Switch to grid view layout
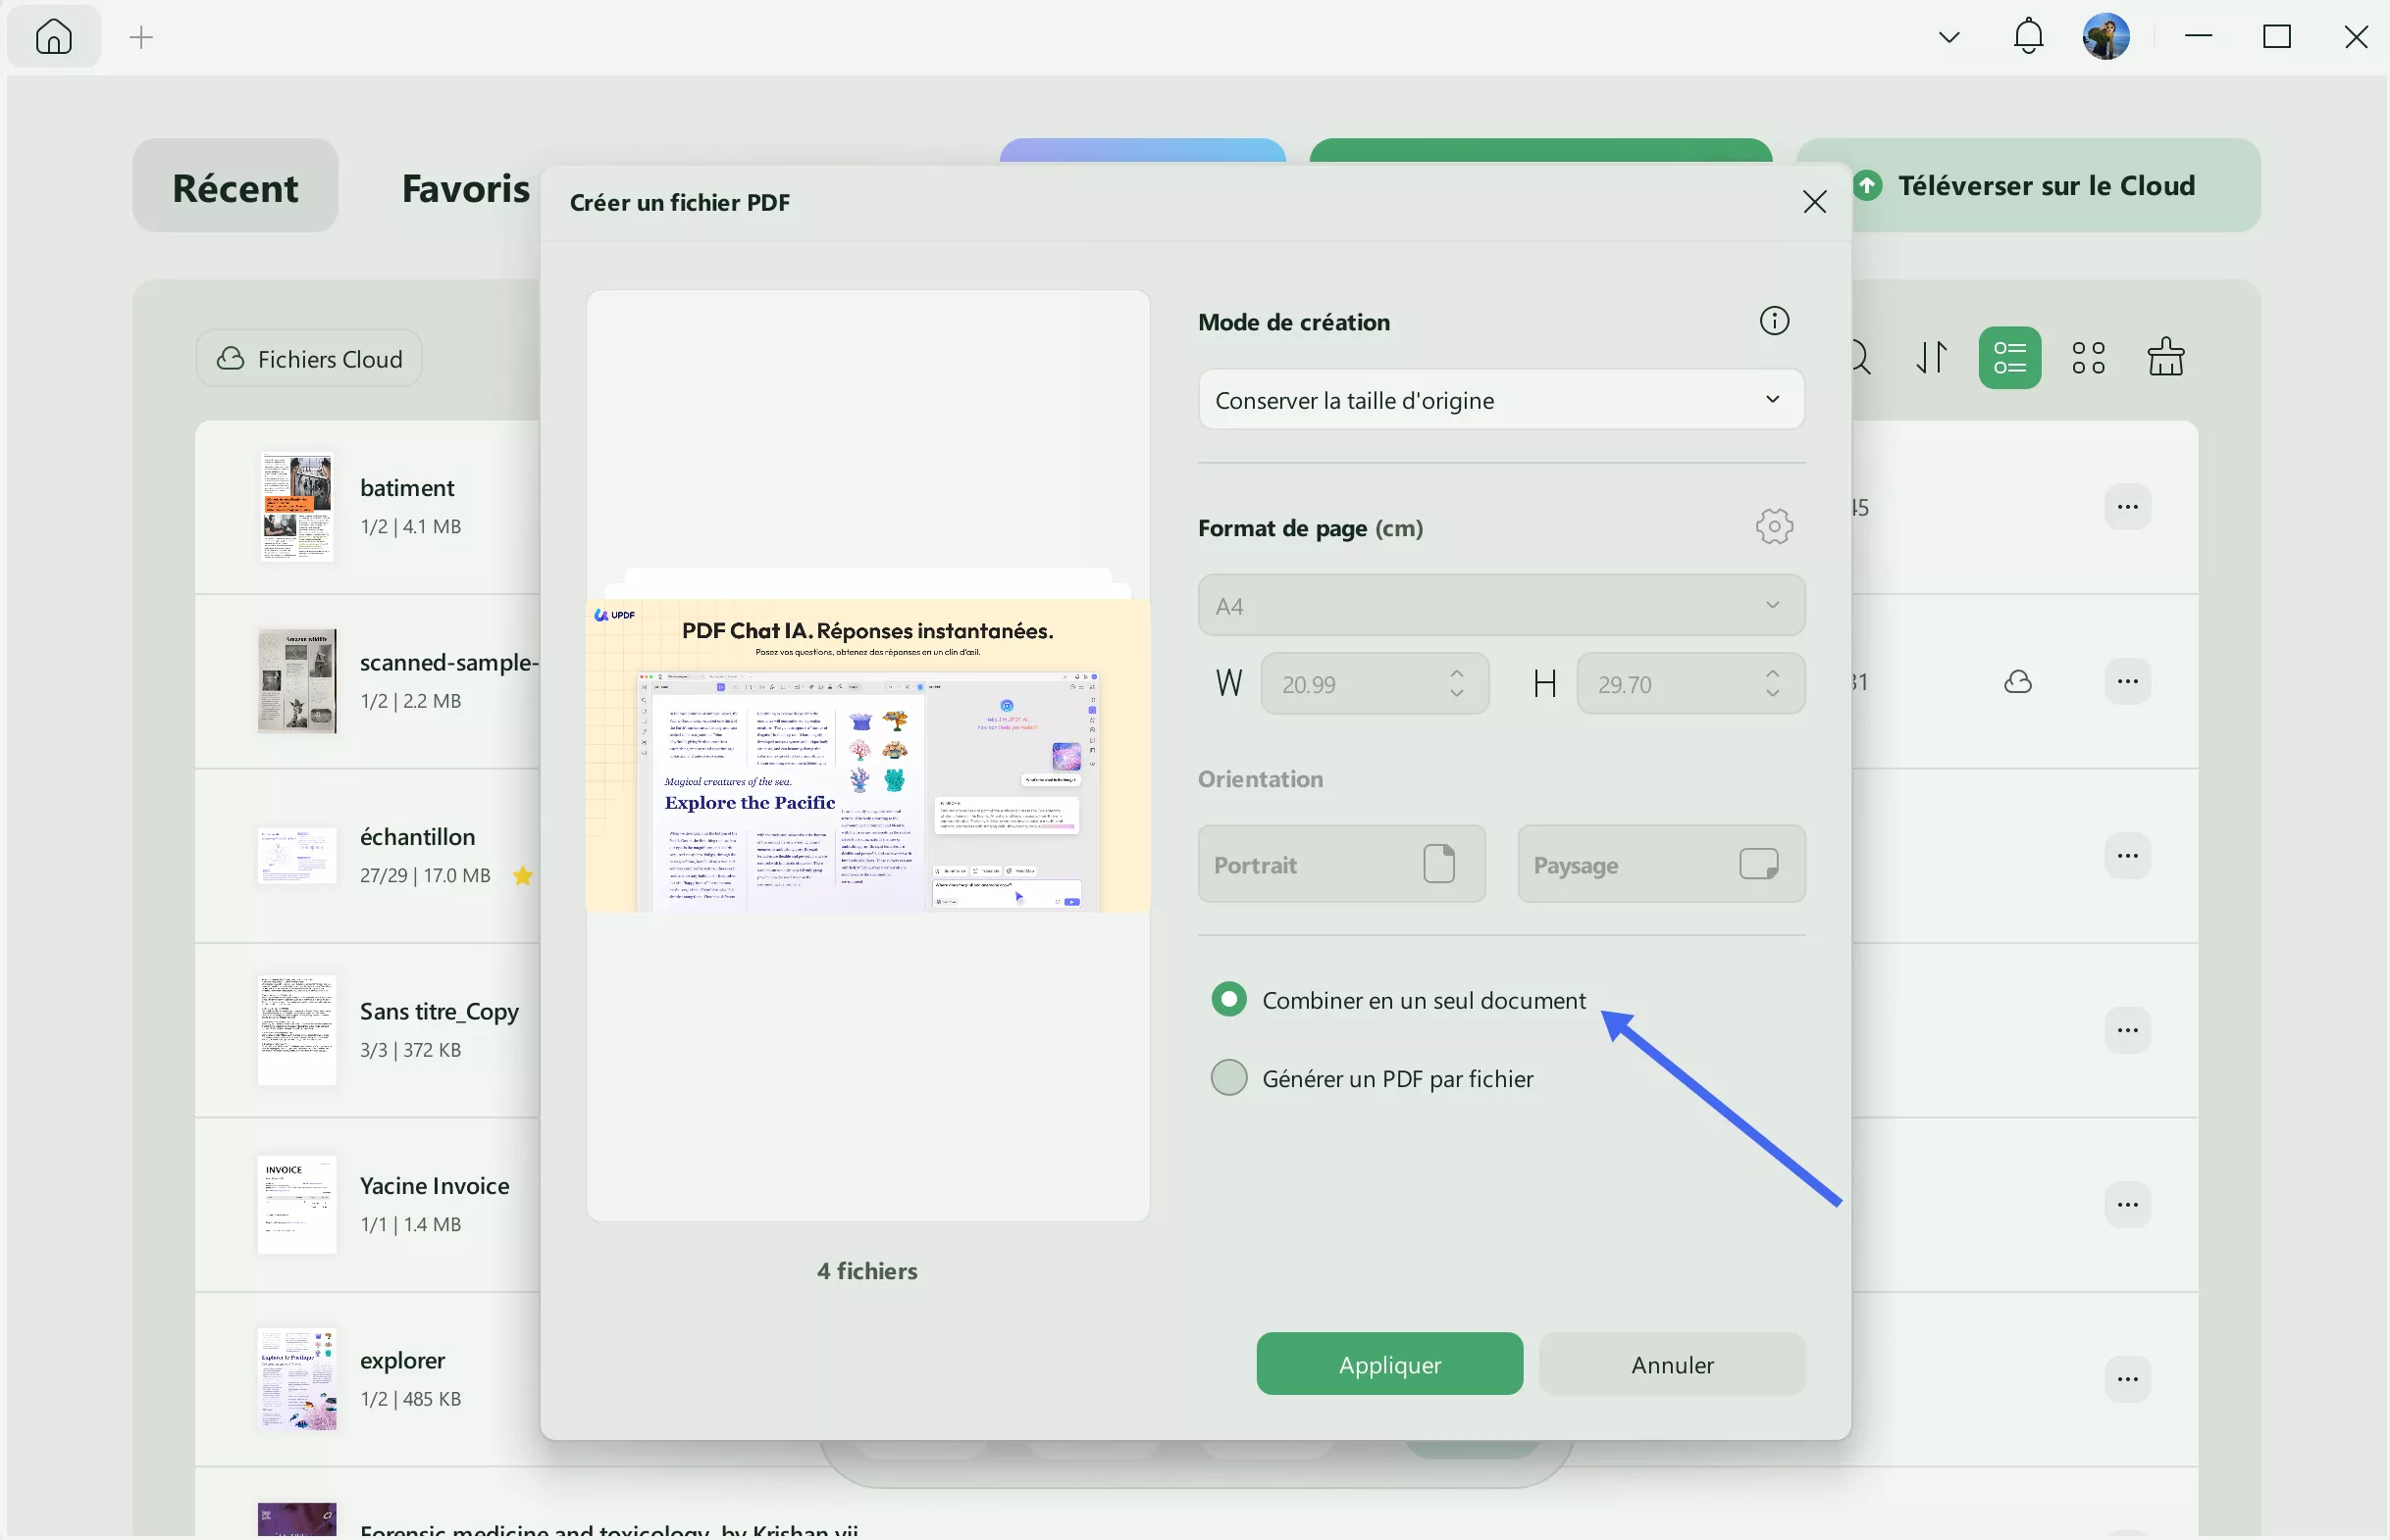2390x1540 pixels. click(2088, 357)
